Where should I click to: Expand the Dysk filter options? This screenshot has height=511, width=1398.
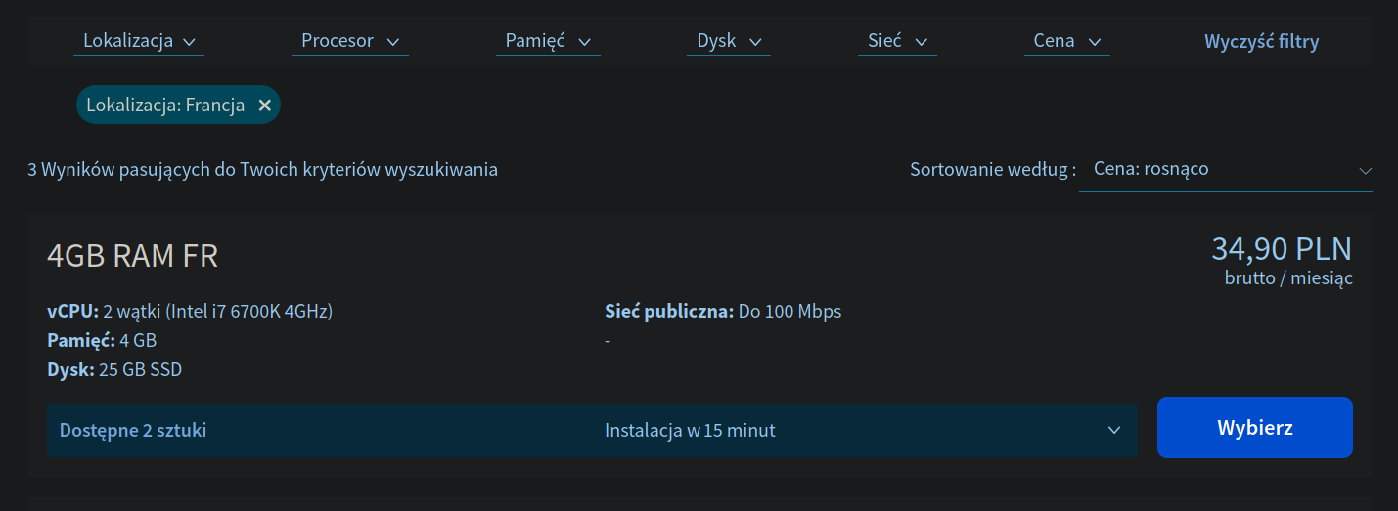coord(728,41)
